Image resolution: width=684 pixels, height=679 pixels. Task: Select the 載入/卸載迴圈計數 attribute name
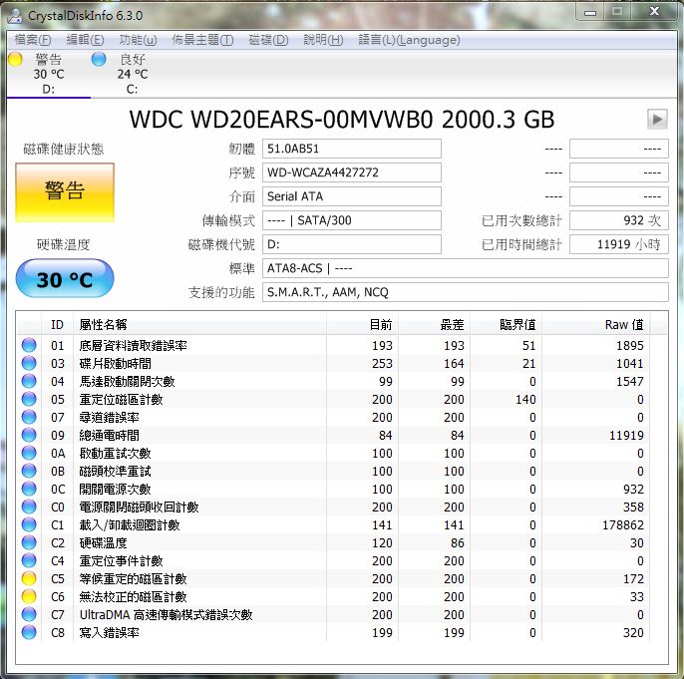pyautogui.click(x=130, y=525)
